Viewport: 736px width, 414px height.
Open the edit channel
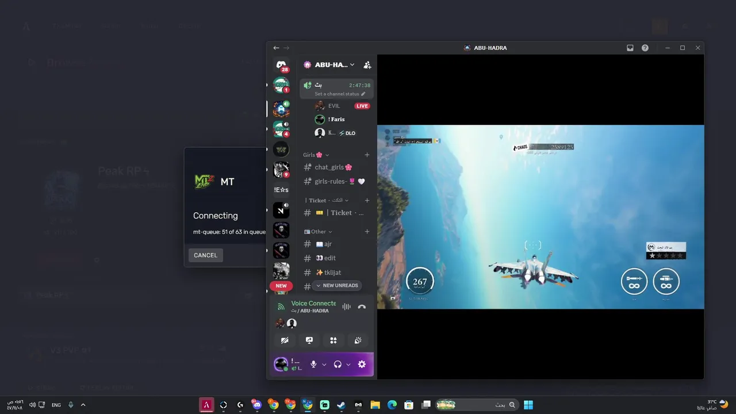tap(336, 258)
